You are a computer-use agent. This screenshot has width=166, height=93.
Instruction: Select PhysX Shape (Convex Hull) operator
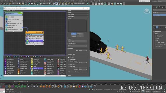point(34,37)
